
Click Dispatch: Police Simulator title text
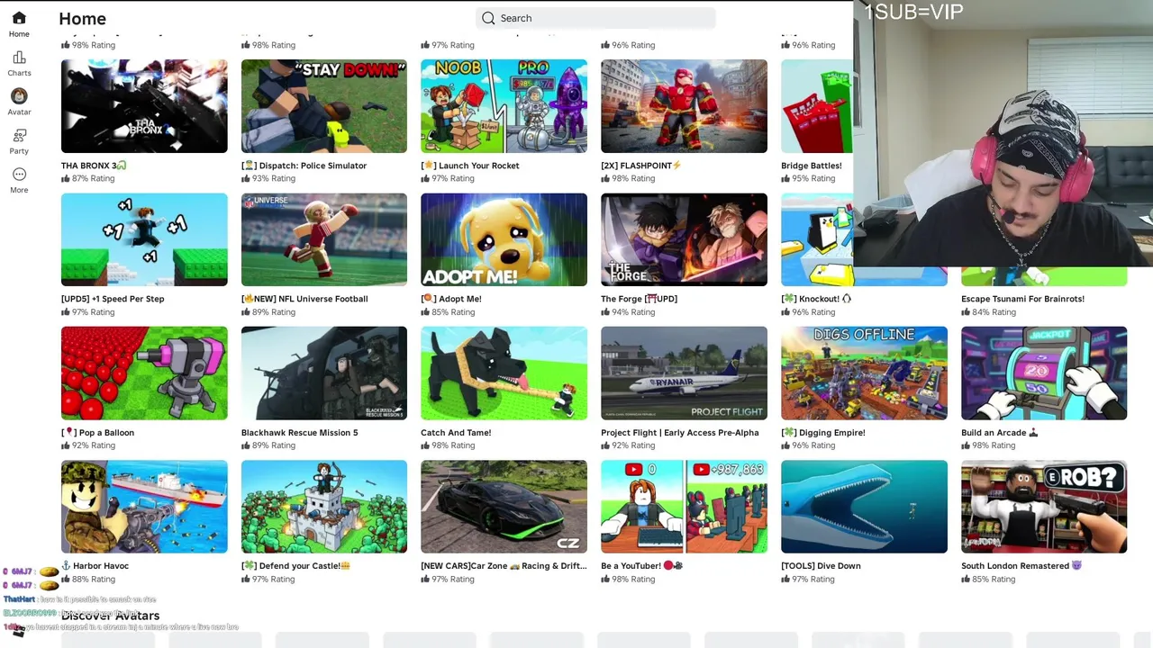pyautogui.click(x=304, y=166)
